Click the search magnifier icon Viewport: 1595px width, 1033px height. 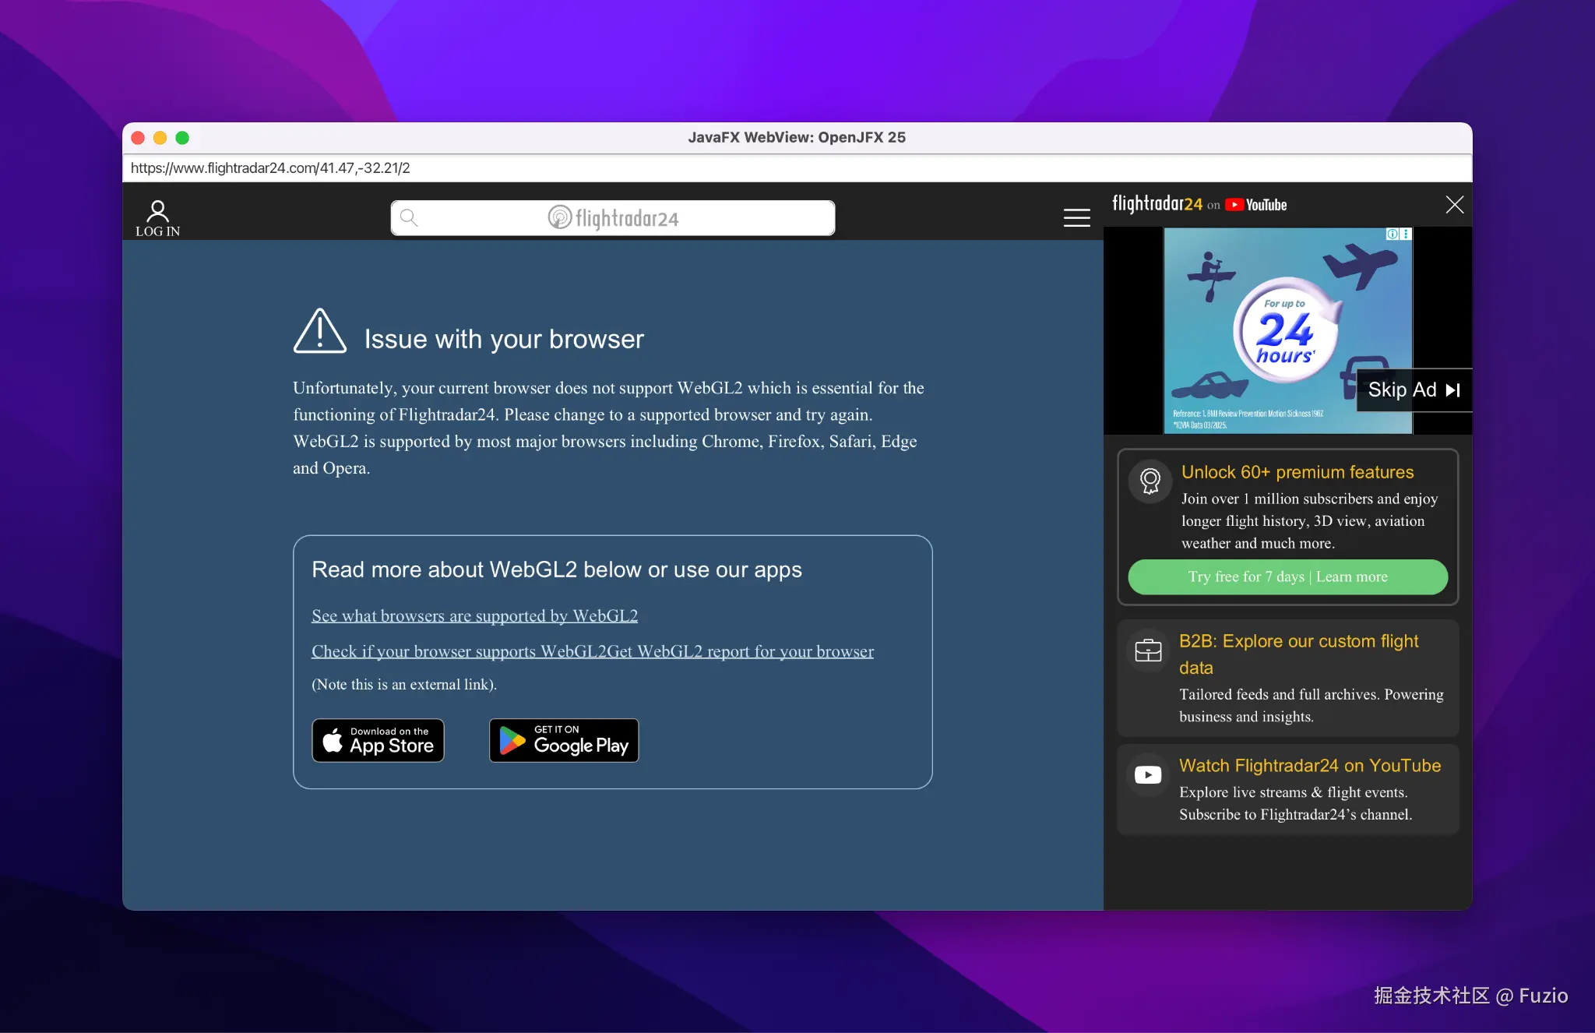409,218
